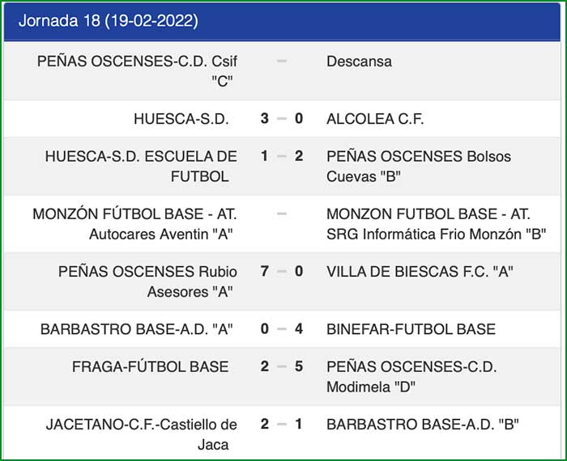Select PEÑAS OSCENSES Bolsos Cuevas "B" team

(418, 166)
